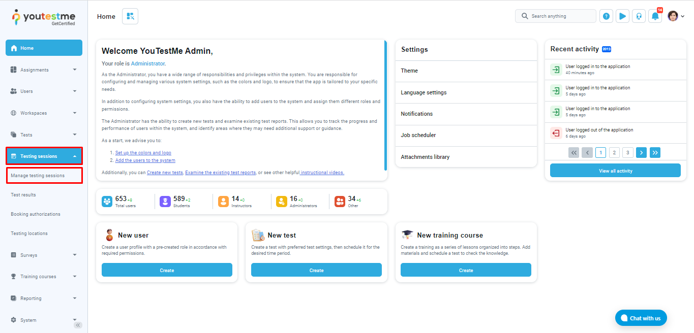This screenshot has width=694, height=333.
Task: Open Language settings
Action: 466,92
